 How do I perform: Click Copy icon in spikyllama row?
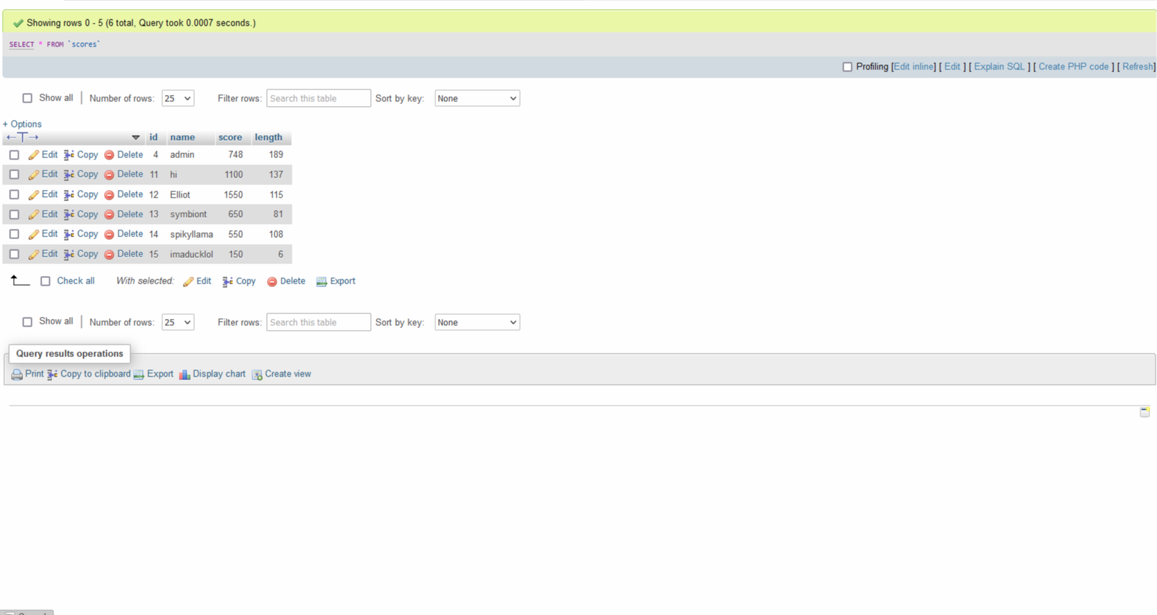click(69, 234)
